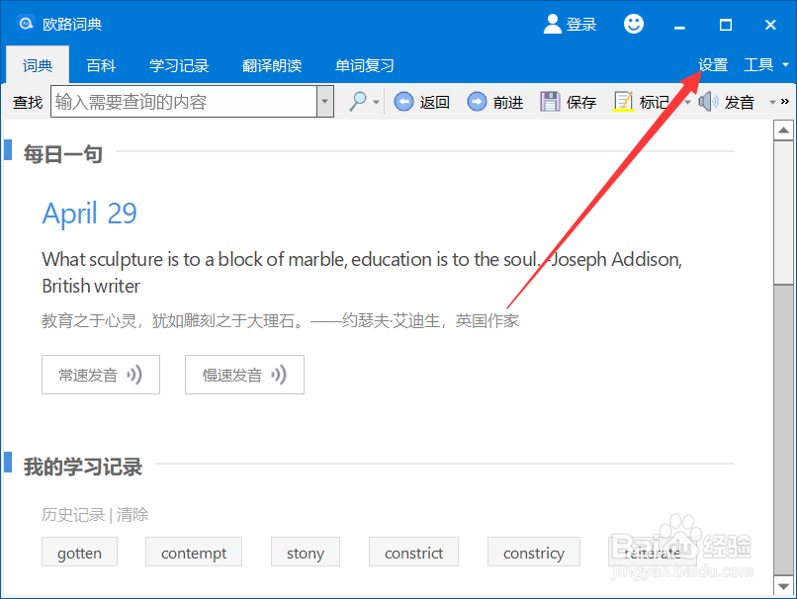Image resolution: width=797 pixels, height=599 pixels.
Task: Play slow speed pronunciation 慢速发音
Action: 244,375
